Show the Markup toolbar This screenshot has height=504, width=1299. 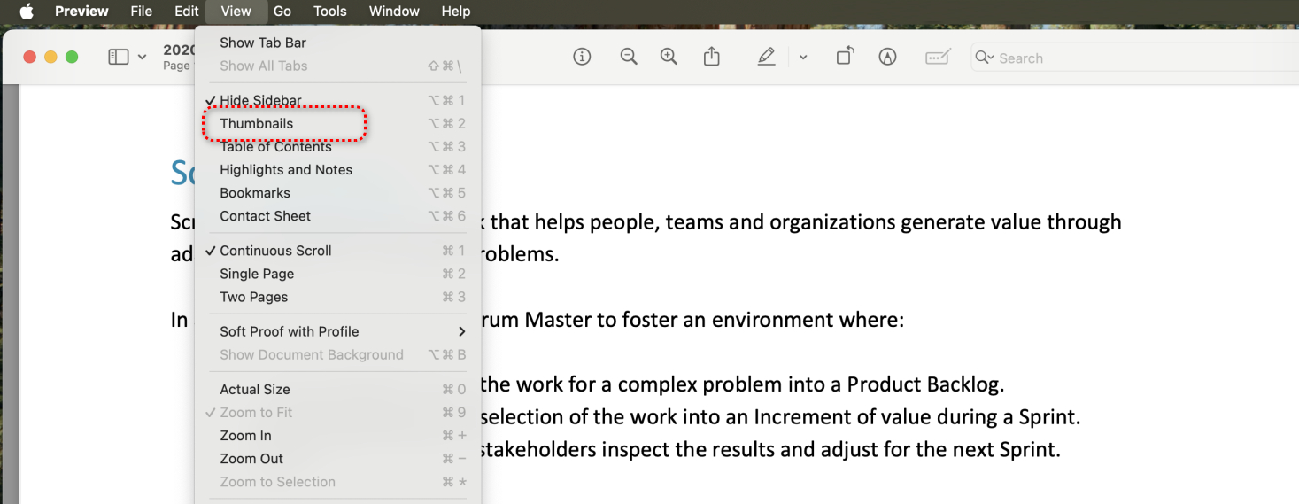pos(887,58)
